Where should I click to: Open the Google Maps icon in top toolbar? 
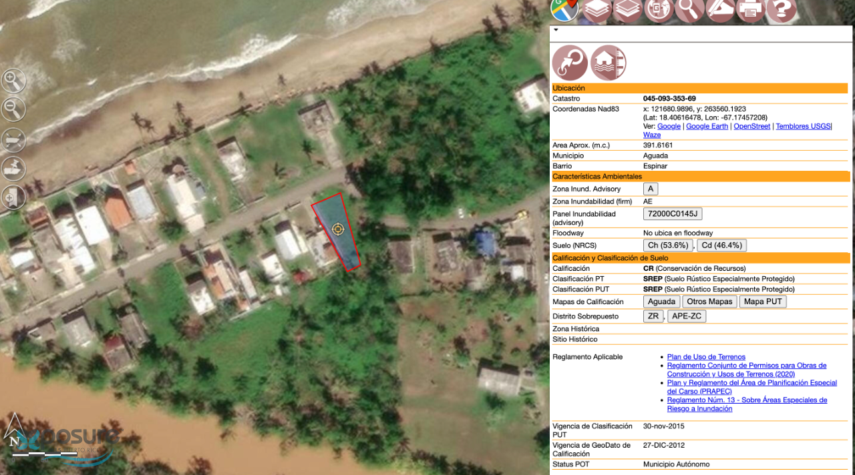pyautogui.click(x=564, y=9)
